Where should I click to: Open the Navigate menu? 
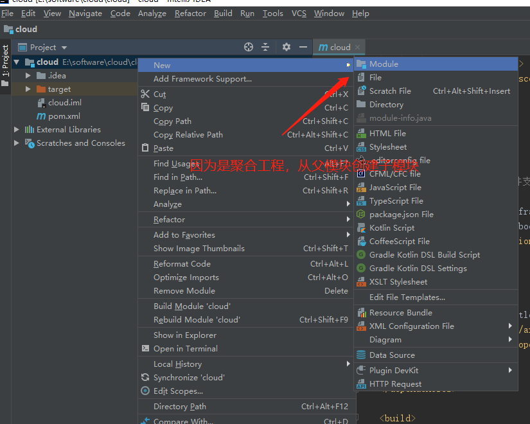(85, 13)
